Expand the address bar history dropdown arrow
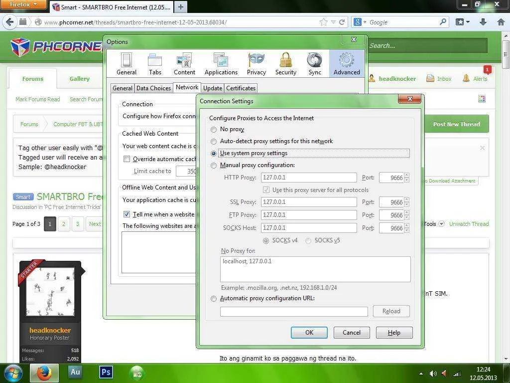Screen dimensions: 510x383 pyautogui.click(x=333, y=22)
